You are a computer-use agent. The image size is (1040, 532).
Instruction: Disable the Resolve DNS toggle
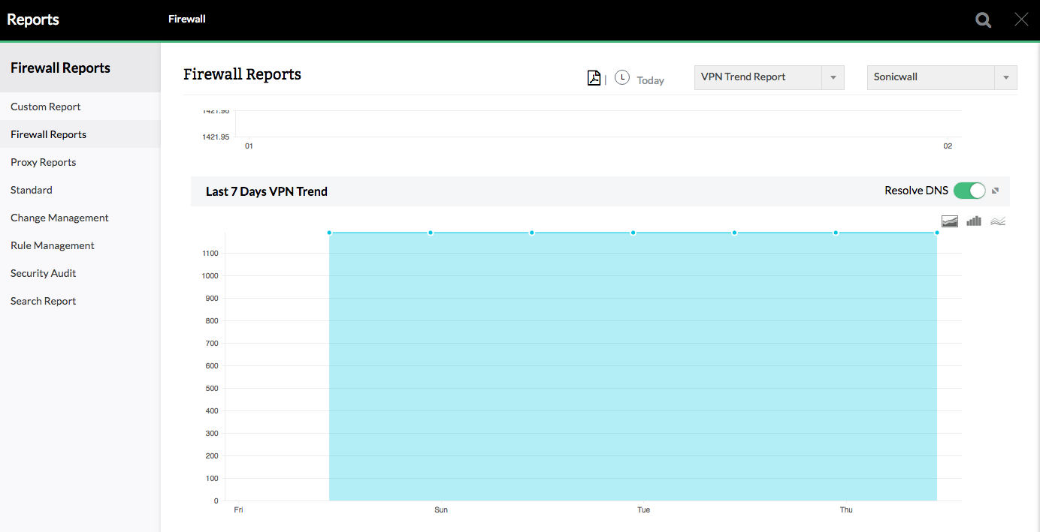(969, 191)
